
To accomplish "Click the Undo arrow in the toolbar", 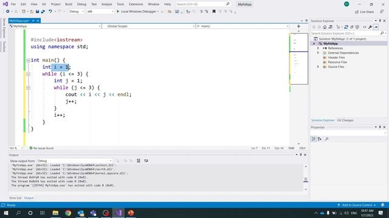I will tap(50, 12).
